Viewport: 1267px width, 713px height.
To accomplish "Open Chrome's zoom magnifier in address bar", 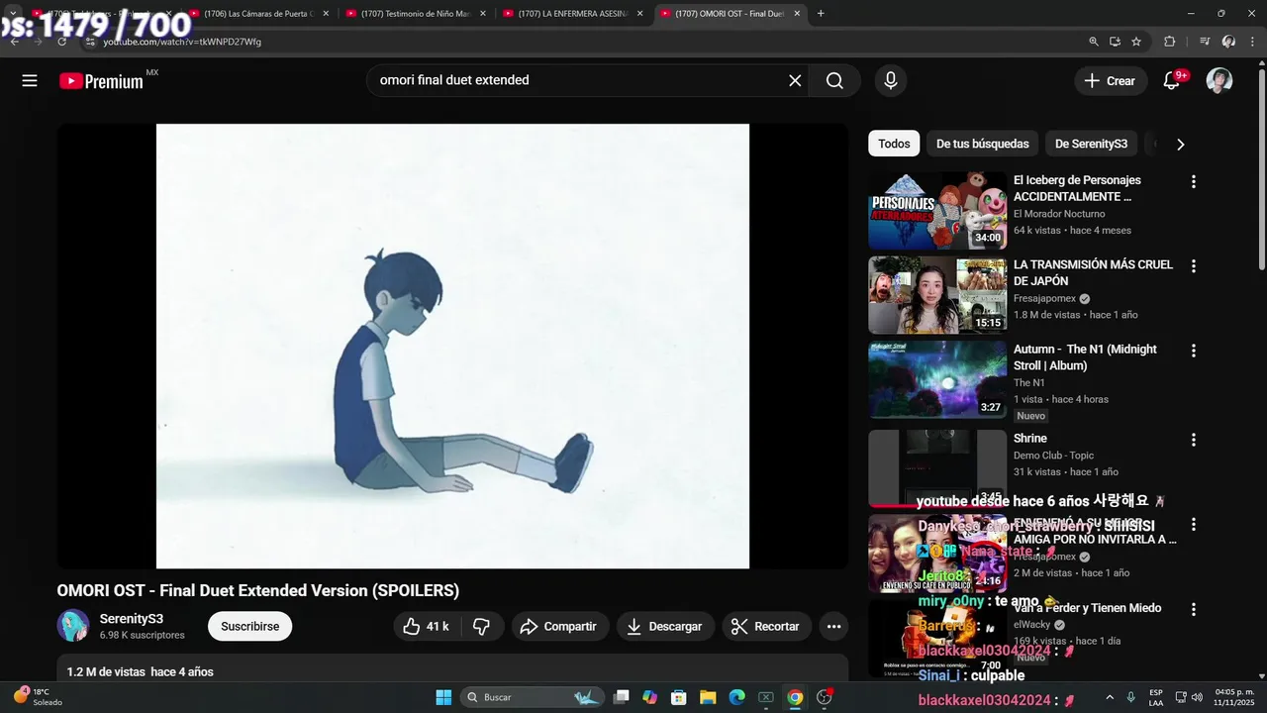I will point(1094,42).
